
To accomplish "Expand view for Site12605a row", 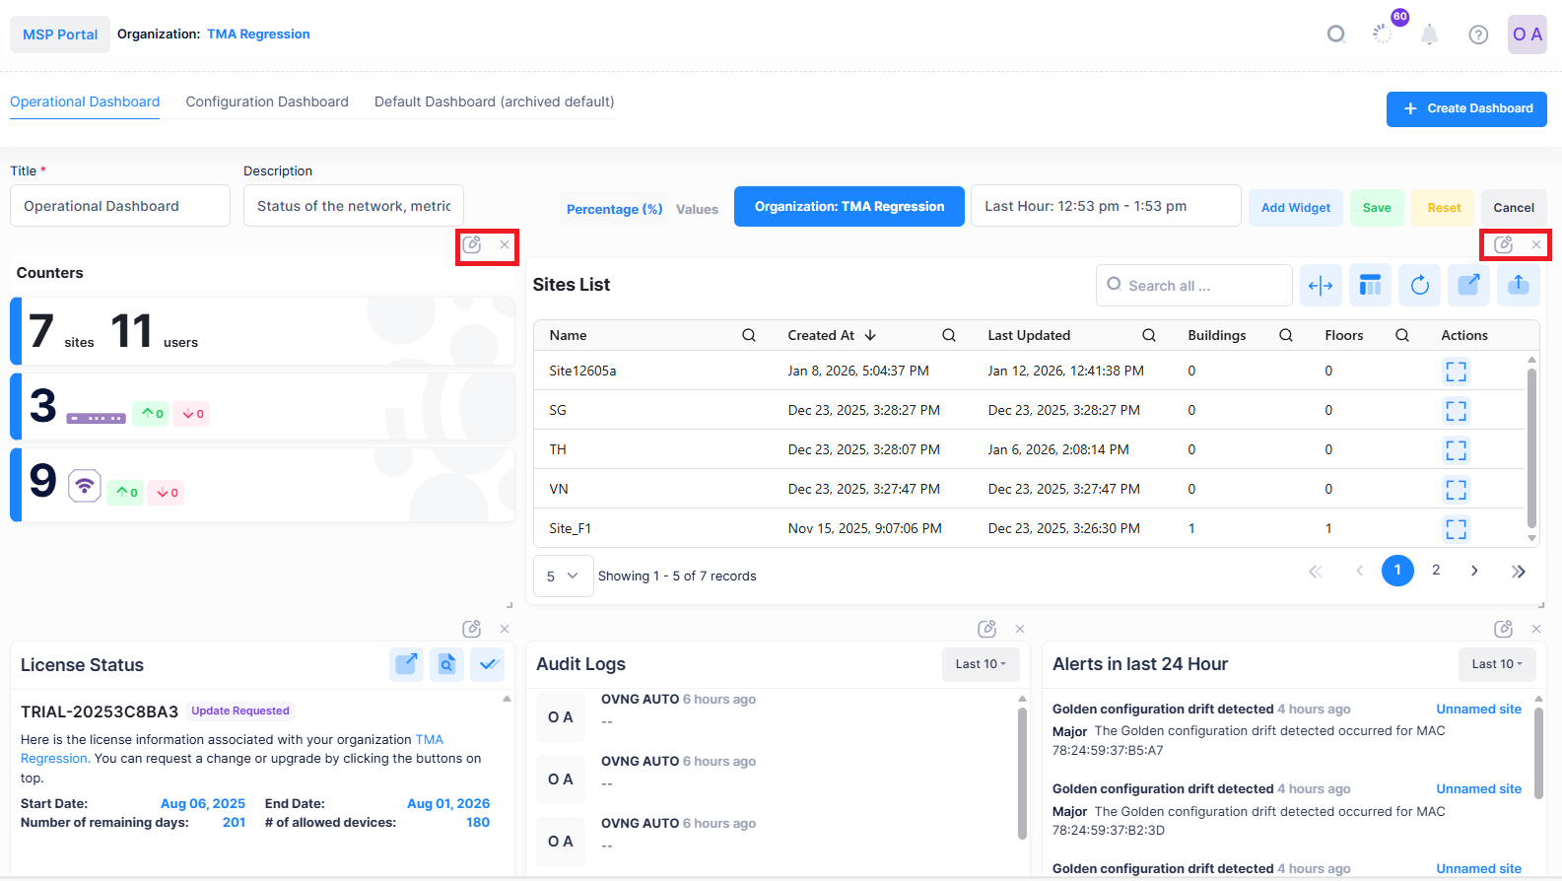I will 1456,372.
